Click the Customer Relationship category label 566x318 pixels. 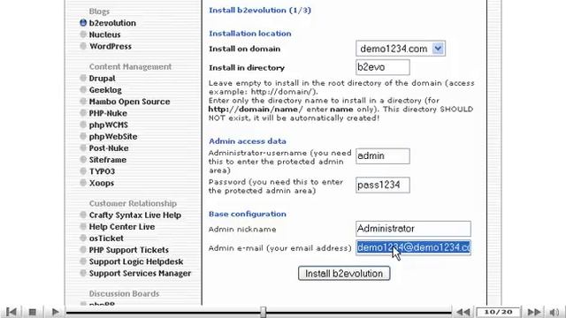133,203
